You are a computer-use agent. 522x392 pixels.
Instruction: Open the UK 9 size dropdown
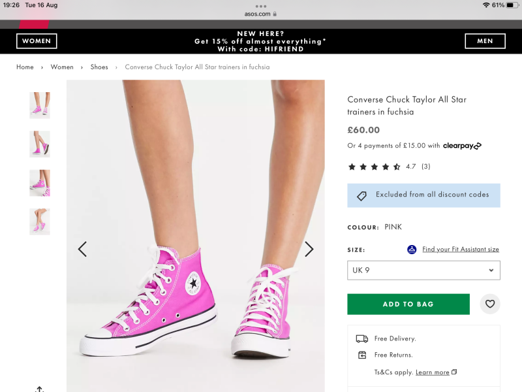pyautogui.click(x=423, y=270)
